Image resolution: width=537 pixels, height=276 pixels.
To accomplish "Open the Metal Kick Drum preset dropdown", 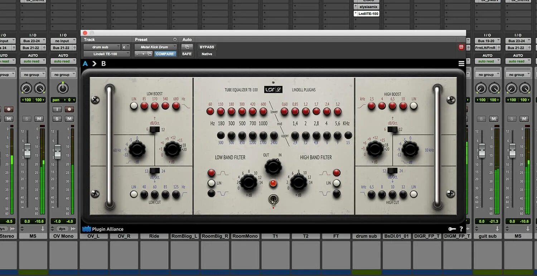I will point(156,47).
